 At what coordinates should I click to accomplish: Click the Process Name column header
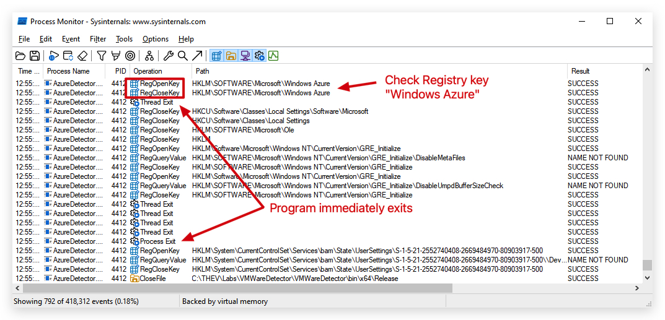pos(74,71)
